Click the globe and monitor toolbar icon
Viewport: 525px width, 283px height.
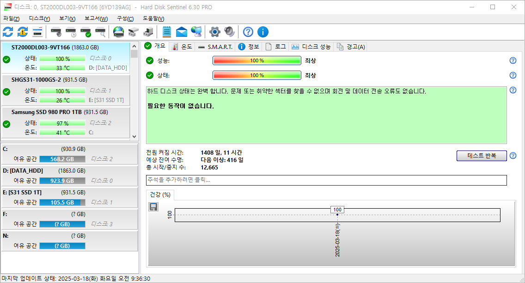click(196, 32)
